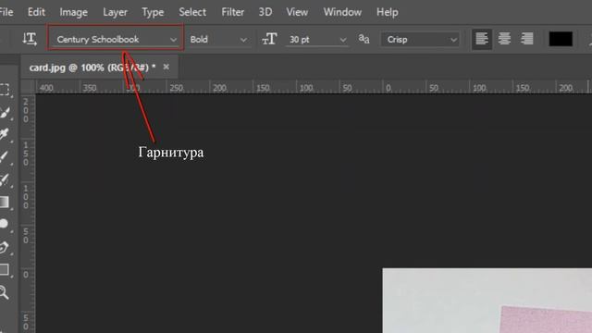The image size is (592, 333).
Task: Select the Brush tool
Action: point(5,156)
